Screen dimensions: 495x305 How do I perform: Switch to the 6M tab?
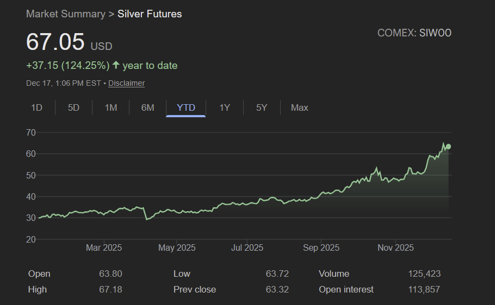[147, 107]
